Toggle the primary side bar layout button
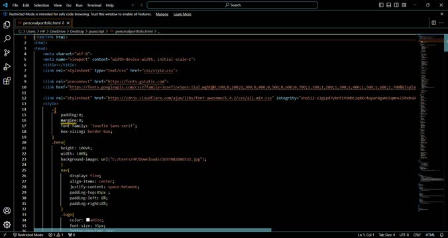This screenshot has width=448, height=238. tap(381, 5)
